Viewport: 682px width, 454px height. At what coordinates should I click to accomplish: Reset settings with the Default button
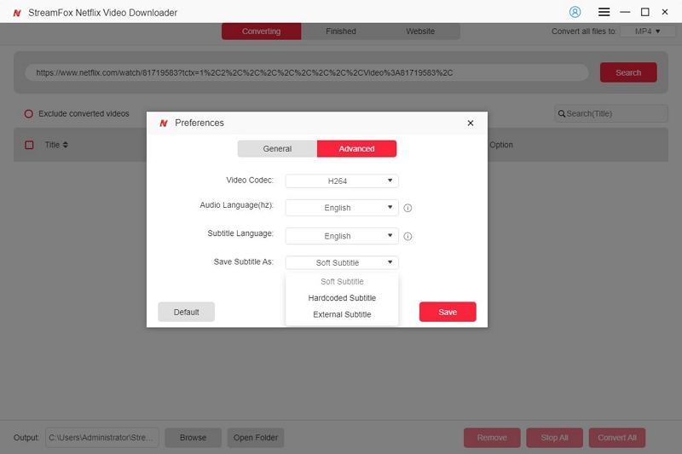tap(186, 312)
